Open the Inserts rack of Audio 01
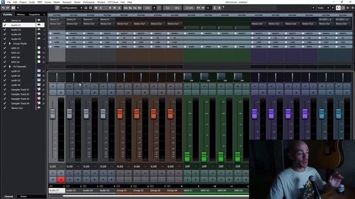The image size is (355, 199). (x=57, y=33)
